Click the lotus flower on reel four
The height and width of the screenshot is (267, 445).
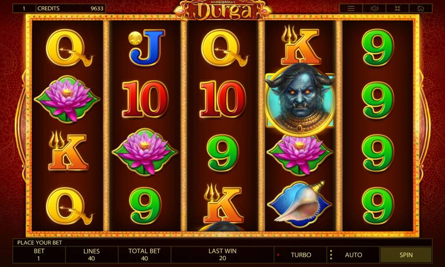coord(300,154)
